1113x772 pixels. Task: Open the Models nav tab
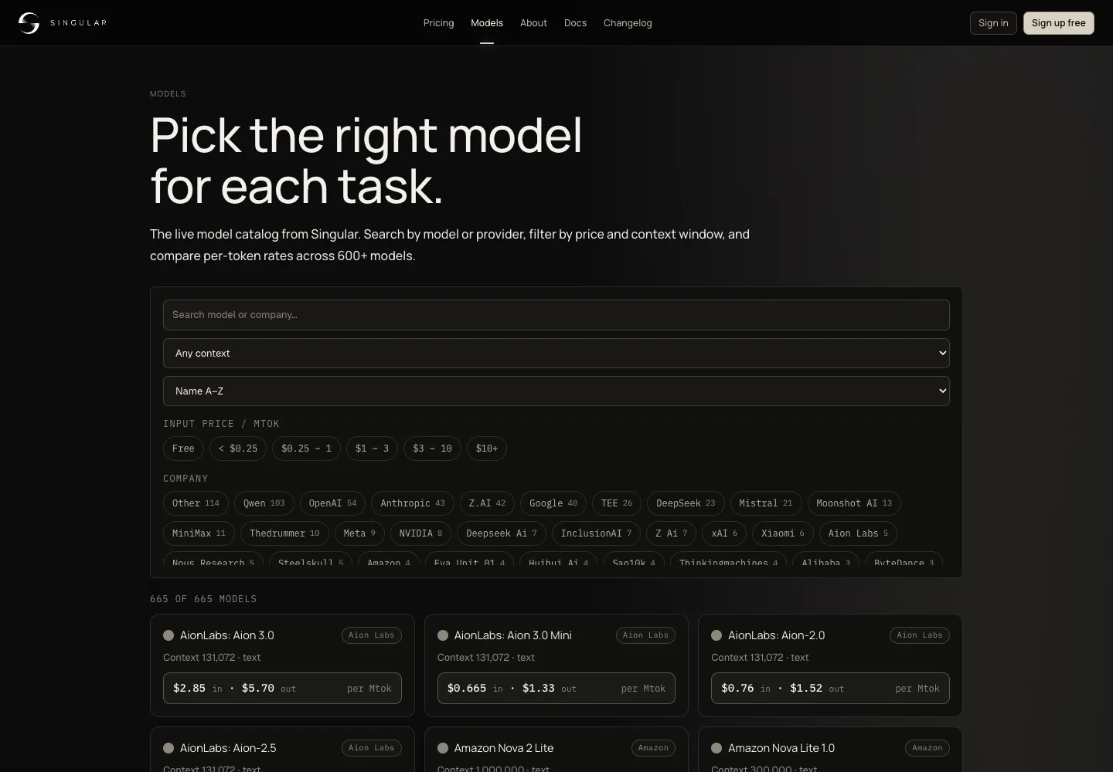(x=487, y=23)
